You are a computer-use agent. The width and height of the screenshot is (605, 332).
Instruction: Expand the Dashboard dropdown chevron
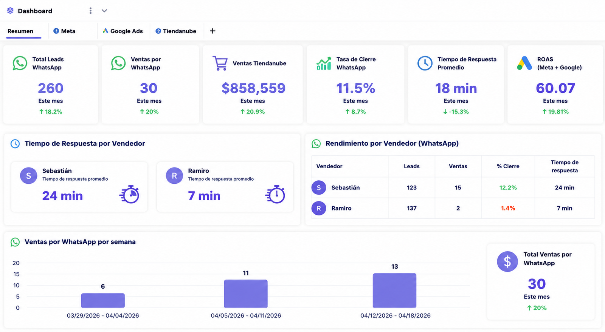[x=104, y=11]
